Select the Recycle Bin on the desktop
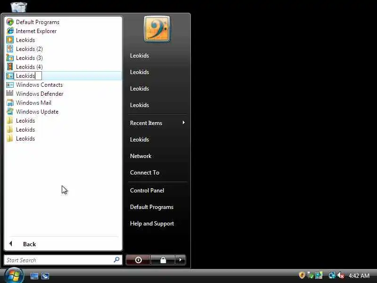The image size is (377, 283). click(x=19, y=7)
